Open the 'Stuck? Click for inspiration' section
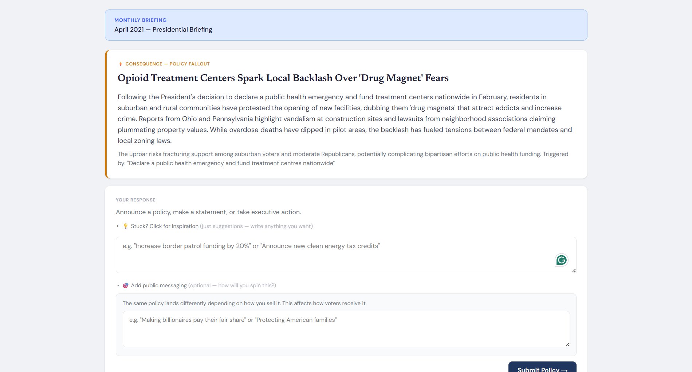Viewport: 692px width, 372px height. click(x=165, y=226)
